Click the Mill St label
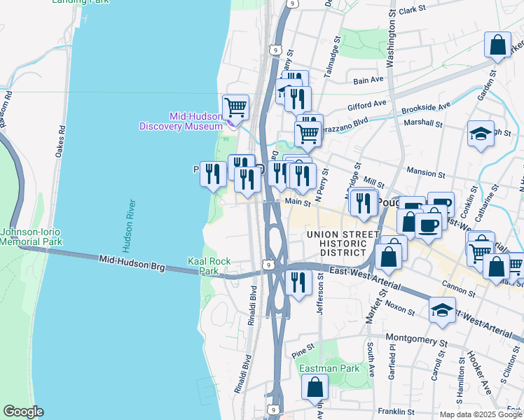524x420 pixels. click(373, 182)
